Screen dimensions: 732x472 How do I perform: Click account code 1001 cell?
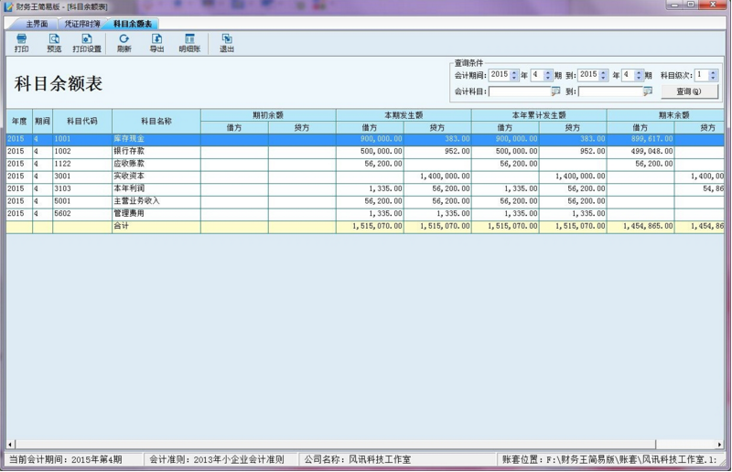point(82,139)
